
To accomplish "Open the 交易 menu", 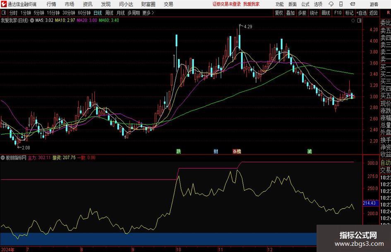I will pyautogui.click(x=168, y=4).
